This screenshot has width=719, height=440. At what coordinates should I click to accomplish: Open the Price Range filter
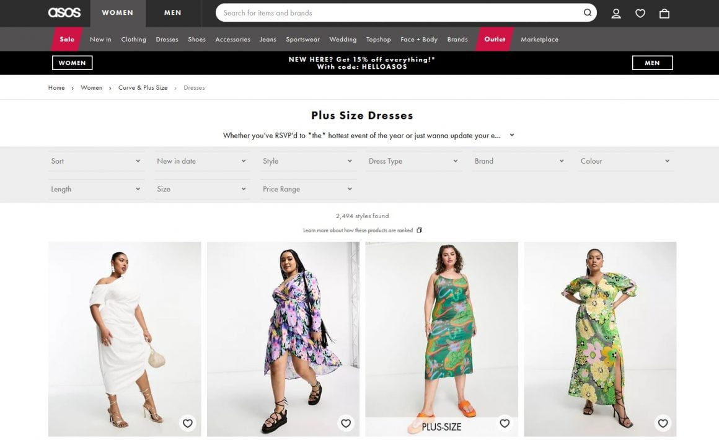(x=307, y=189)
